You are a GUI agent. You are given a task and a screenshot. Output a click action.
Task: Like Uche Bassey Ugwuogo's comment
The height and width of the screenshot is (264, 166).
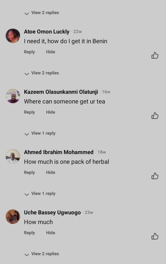point(155,236)
